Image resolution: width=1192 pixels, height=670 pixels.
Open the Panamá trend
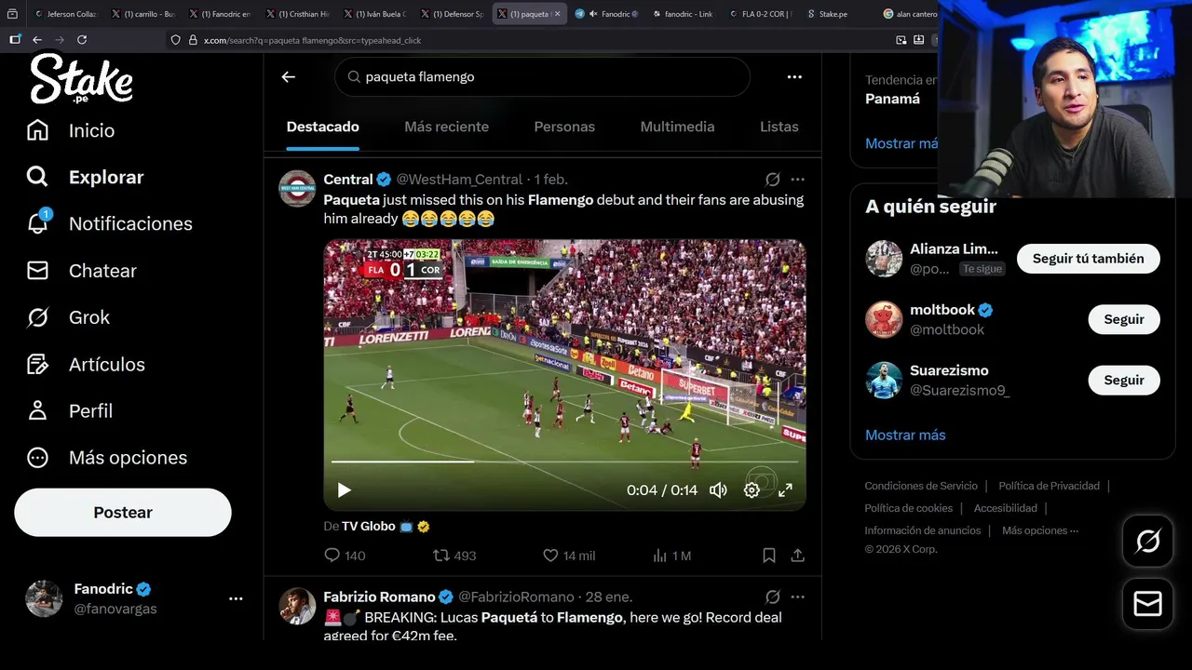[x=892, y=99]
